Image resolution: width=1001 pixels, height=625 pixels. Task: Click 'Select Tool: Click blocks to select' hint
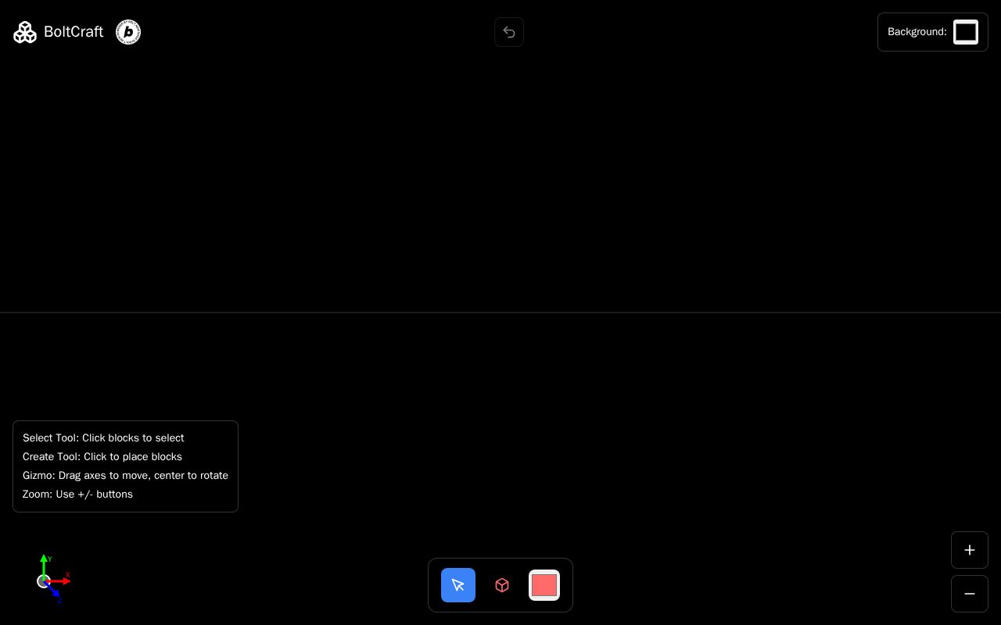[103, 438]
